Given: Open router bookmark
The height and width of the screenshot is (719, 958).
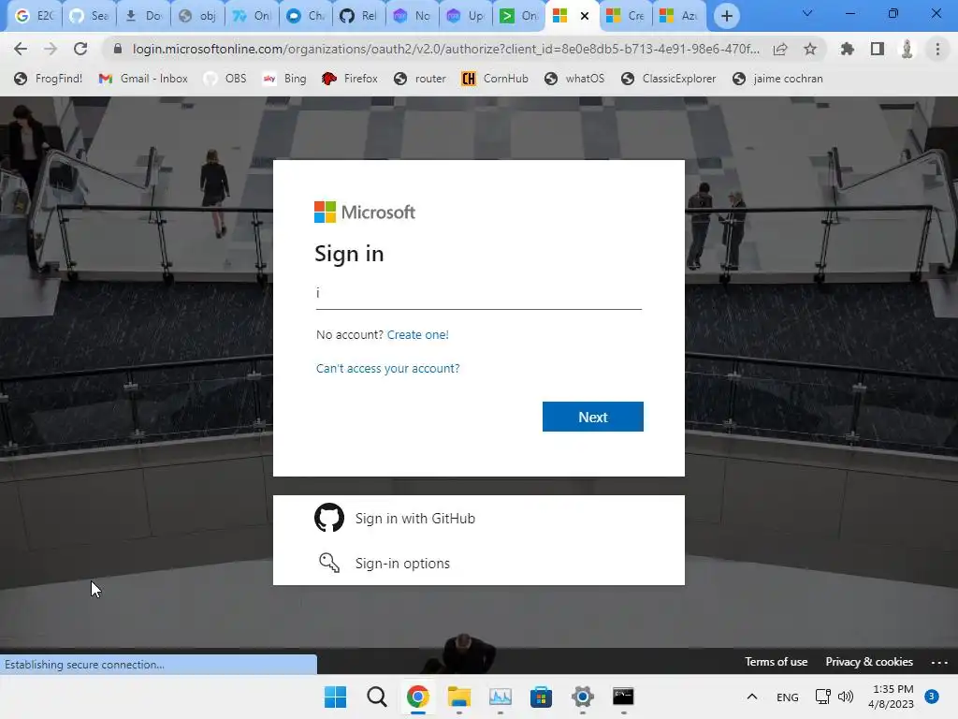Looking at the screenshot, I should pyautogui.click(x=420, y=79).
